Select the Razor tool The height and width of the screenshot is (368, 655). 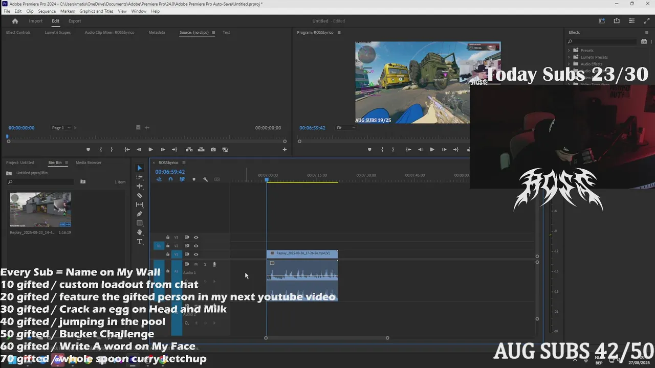pyautogui.click(x=139, y=195)
